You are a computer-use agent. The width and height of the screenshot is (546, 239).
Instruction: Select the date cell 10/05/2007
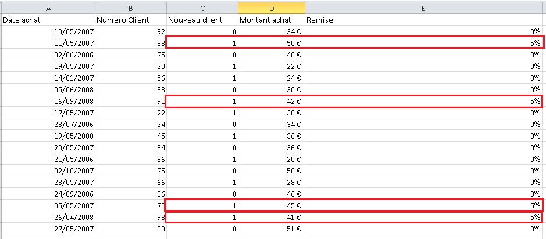(48, 31)
